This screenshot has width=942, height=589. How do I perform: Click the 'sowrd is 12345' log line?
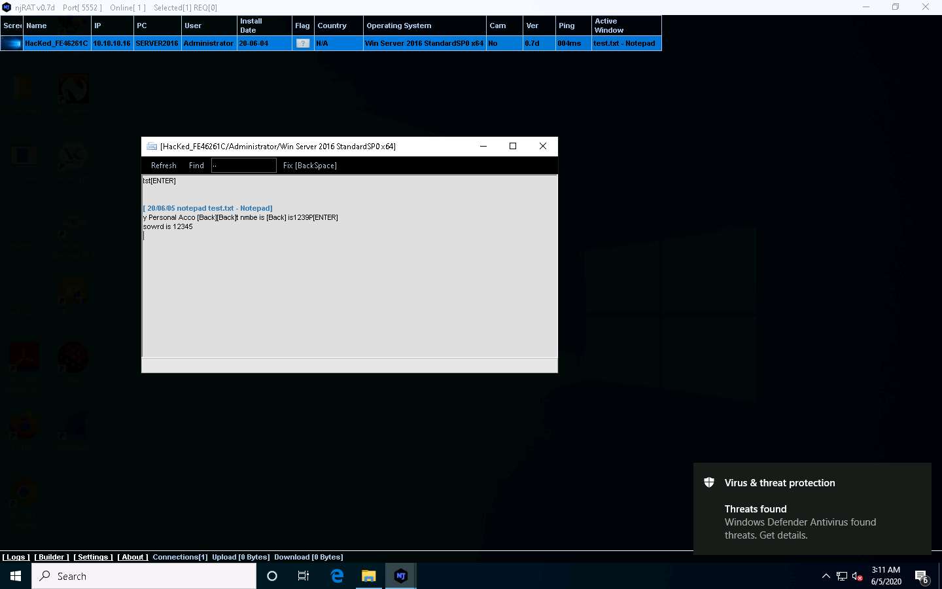click(x=168, y=226)
